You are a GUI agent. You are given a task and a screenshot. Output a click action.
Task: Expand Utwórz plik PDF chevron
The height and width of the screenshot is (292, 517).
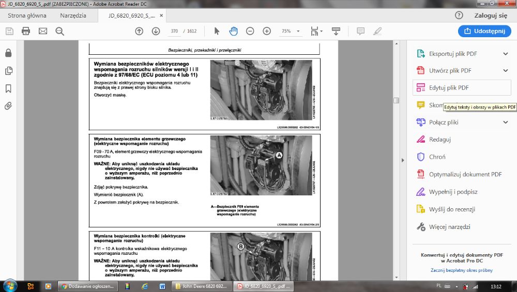tap(506, 70)
